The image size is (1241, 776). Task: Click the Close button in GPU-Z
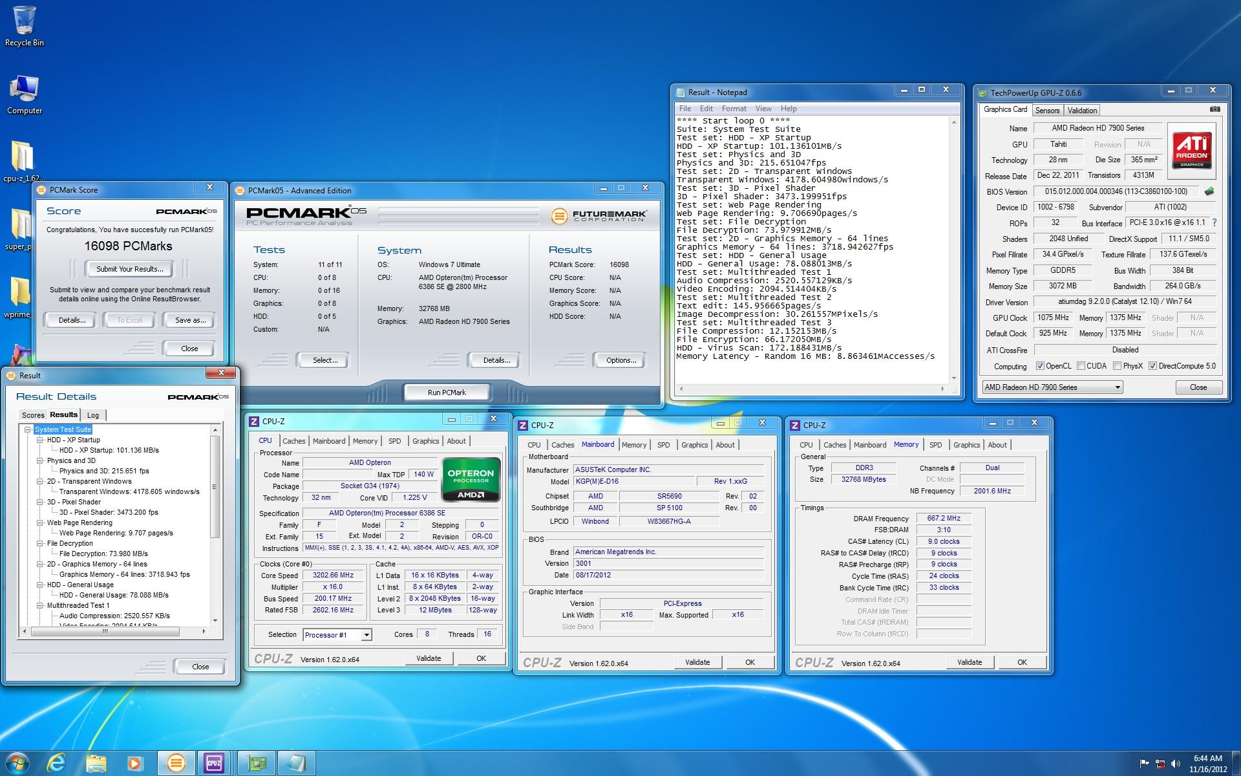1198,387
